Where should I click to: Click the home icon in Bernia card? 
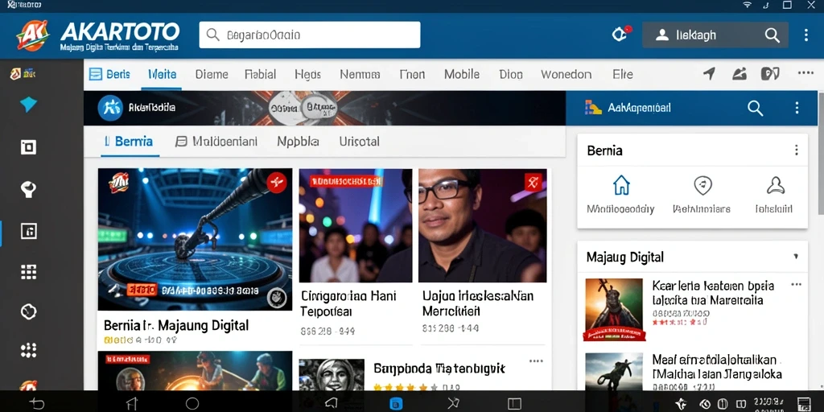tap(621, 185)
